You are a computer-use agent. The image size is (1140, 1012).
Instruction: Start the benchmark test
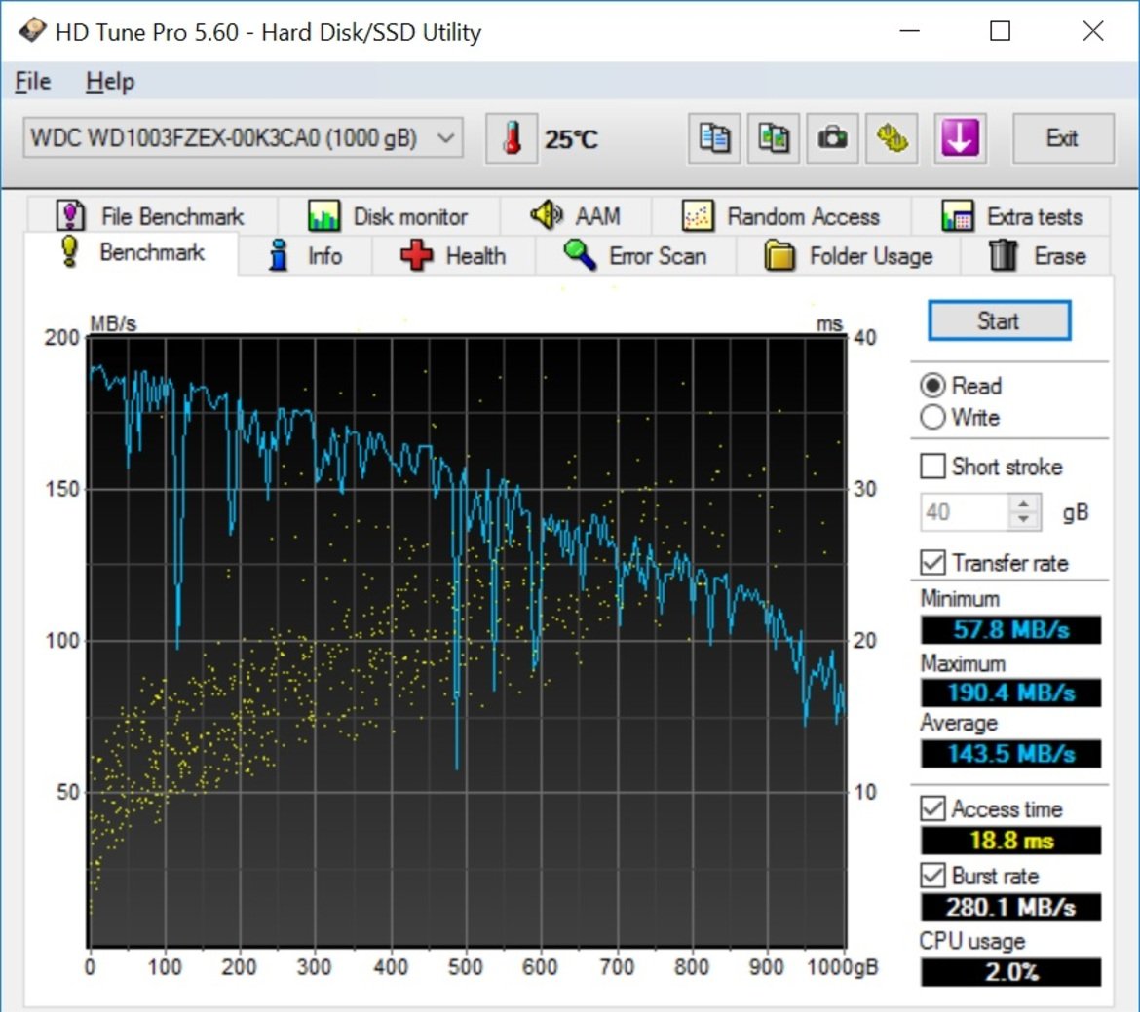point(999,320)
